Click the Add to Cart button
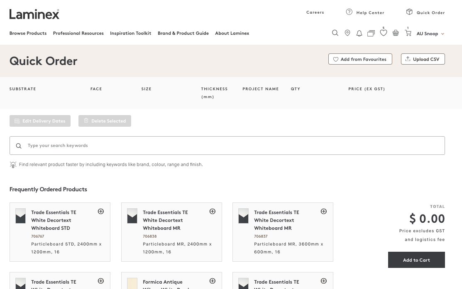This screenshot has height=289, width=462. click(416, 260)
